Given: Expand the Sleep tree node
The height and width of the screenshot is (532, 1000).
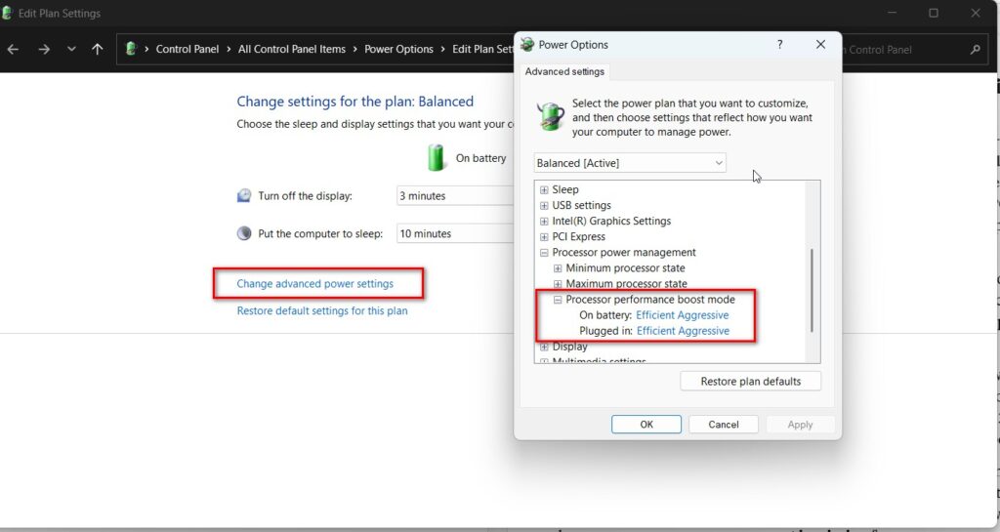Looking at the screenshot, I should [x=544, y=190].
